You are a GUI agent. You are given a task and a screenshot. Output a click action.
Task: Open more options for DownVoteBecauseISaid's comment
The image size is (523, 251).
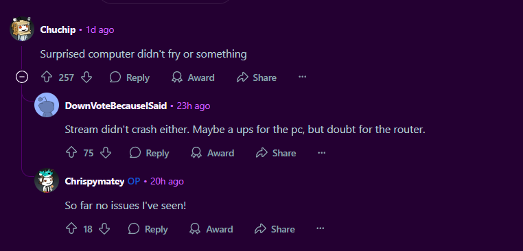(321, 153)
